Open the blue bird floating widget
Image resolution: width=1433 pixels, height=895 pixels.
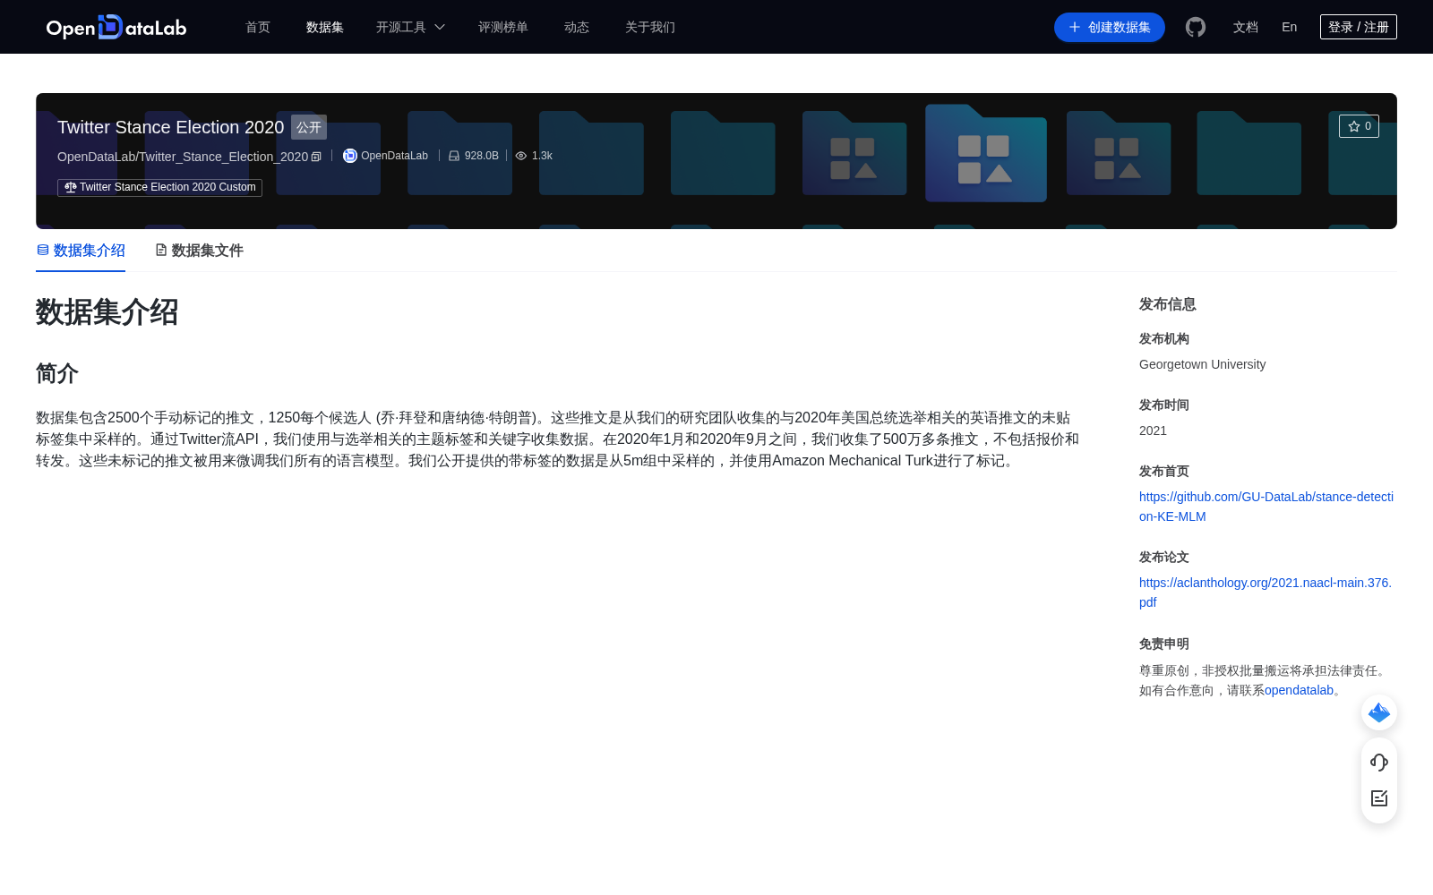1379,712
